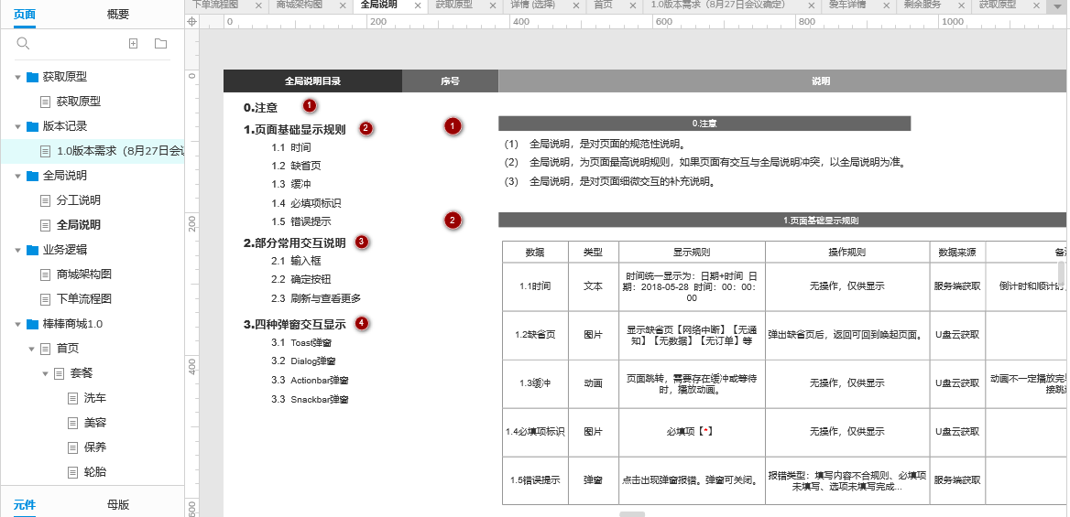Select the 分工说明 page in tree
Image resolution: width=1070 pixels, height=517 pixels.
pyautogui.click(x=78, y=200)
